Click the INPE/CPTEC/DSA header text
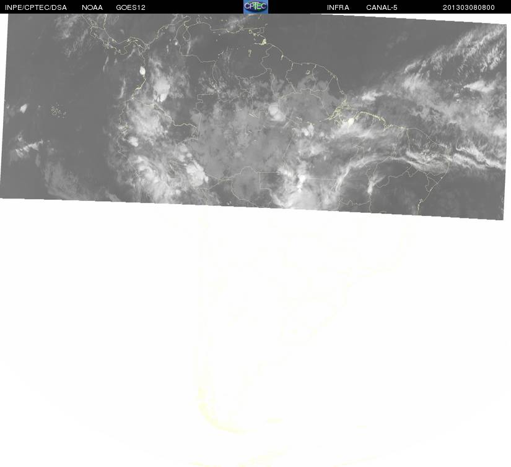511x467 pixels. (x=36, y=7)
